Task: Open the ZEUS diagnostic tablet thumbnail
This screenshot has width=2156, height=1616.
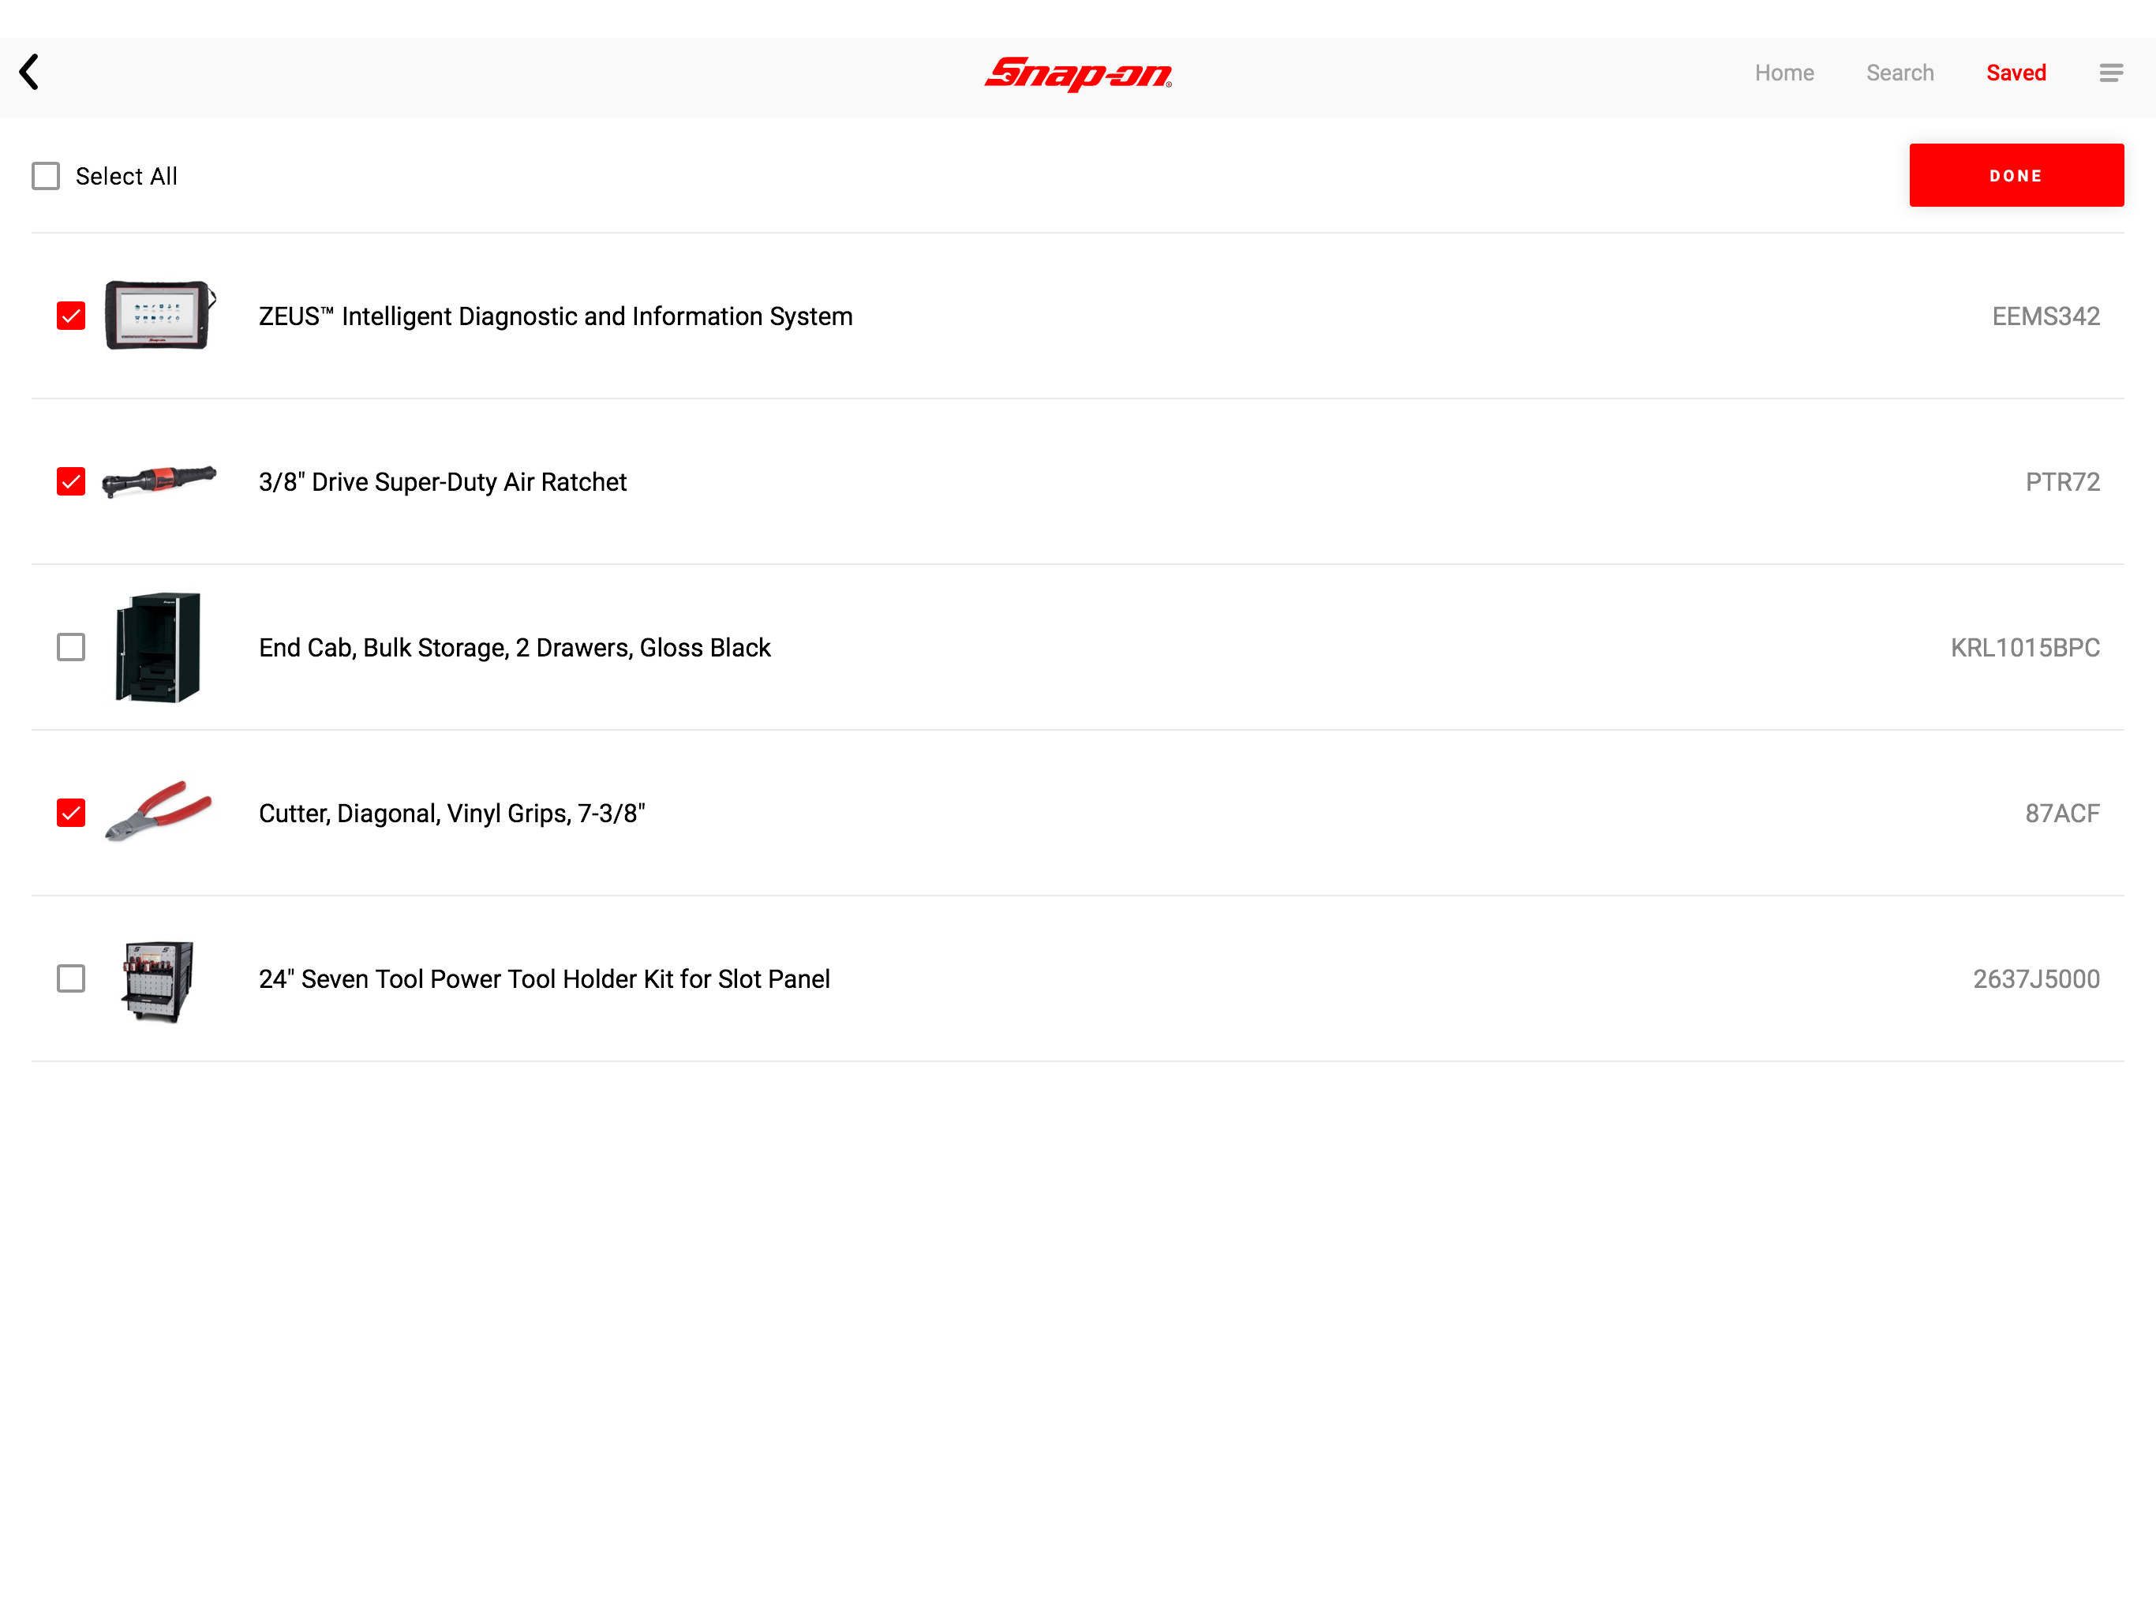Action: click(x=159, y=315)
